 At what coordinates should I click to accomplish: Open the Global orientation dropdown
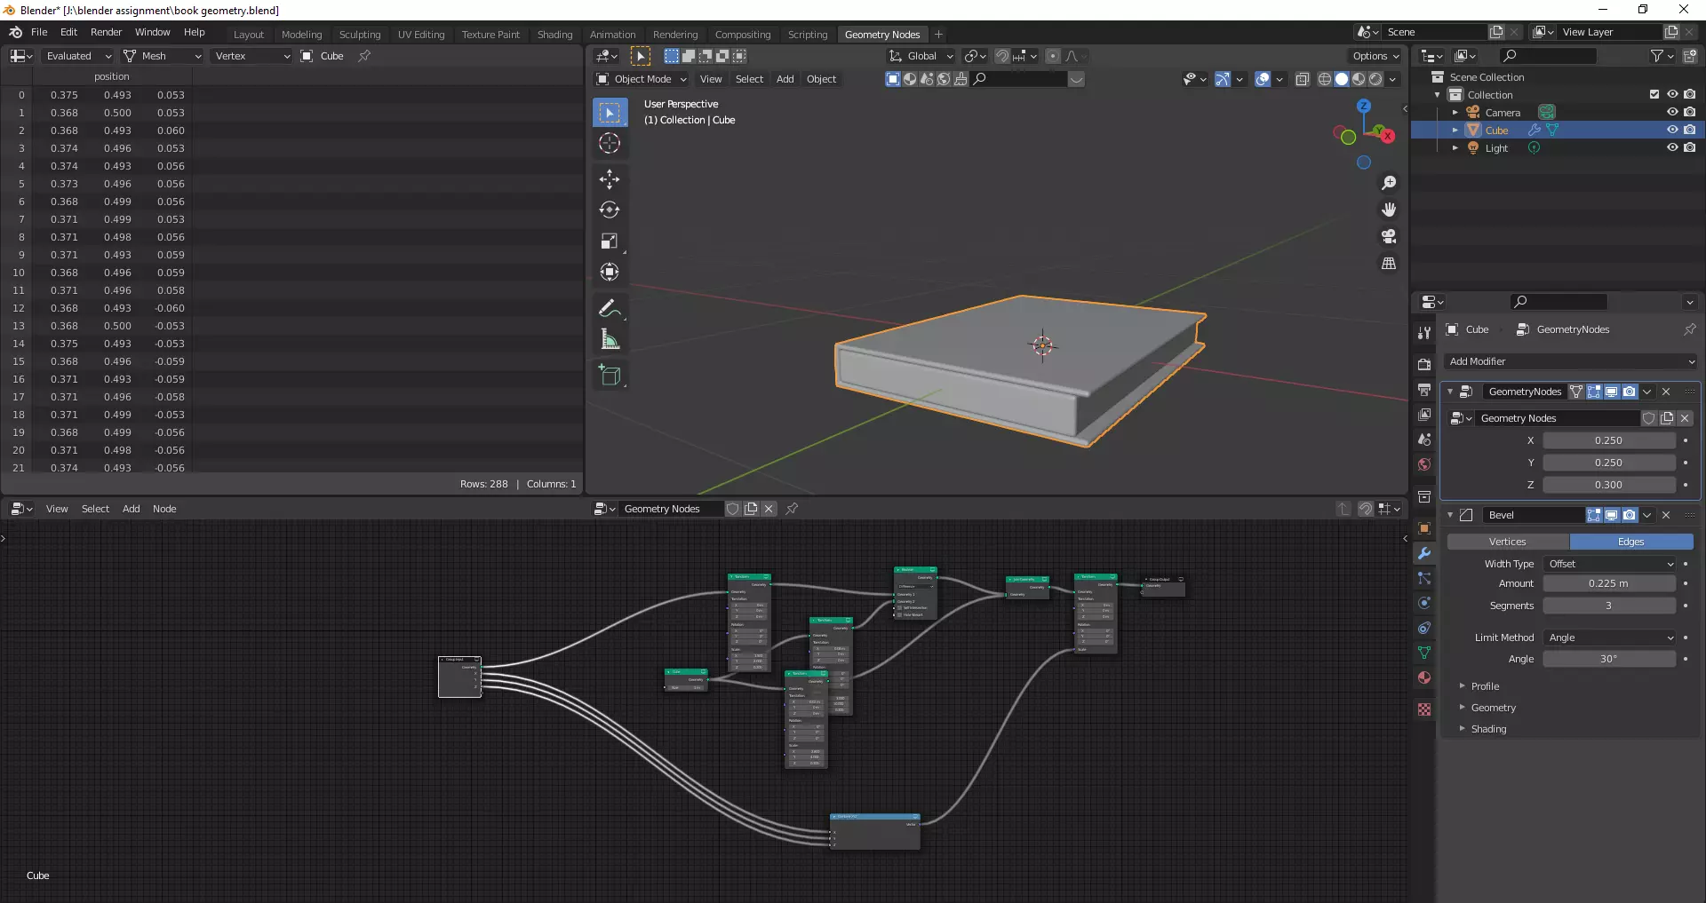[921, 56]
